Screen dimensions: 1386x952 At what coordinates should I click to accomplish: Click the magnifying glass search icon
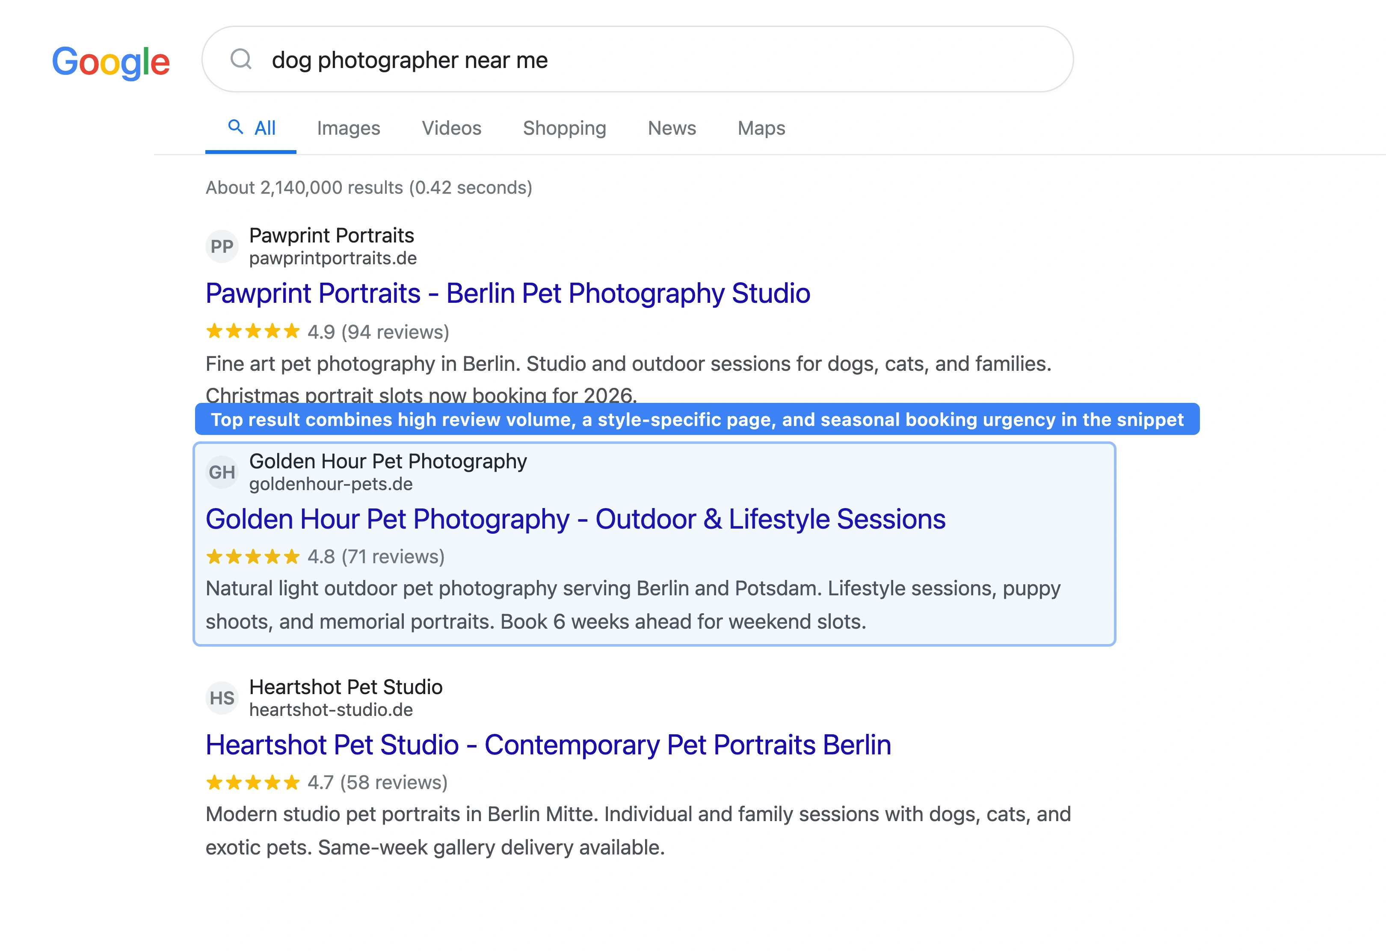(x=241, y=59)
